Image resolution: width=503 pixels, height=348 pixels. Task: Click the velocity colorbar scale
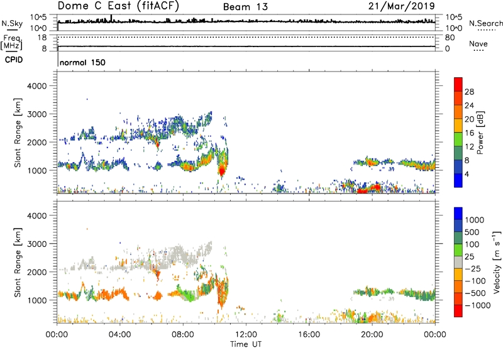(x=458, y=262)
